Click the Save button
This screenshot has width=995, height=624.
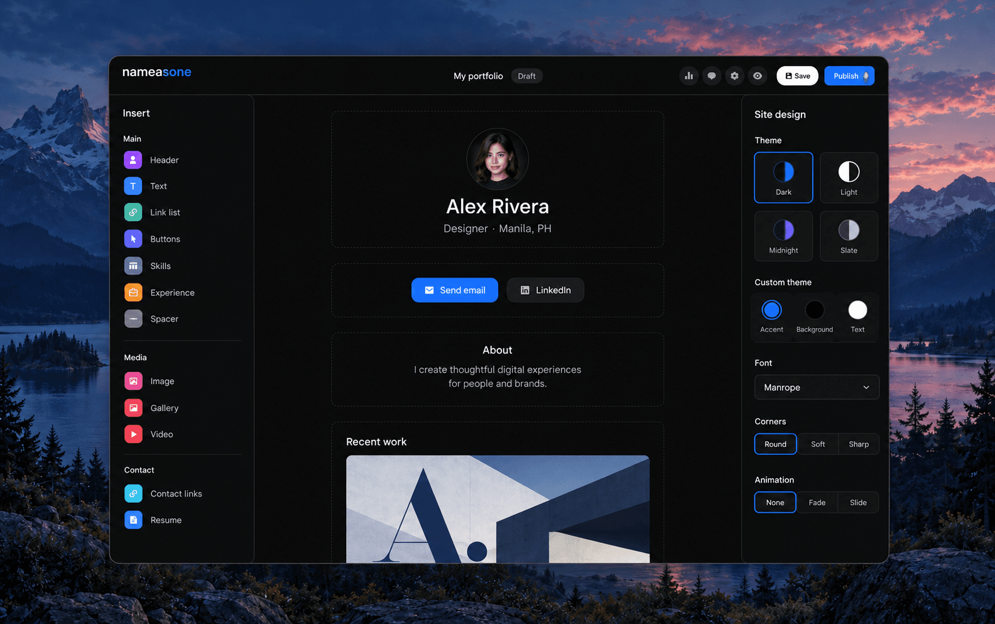797,76
